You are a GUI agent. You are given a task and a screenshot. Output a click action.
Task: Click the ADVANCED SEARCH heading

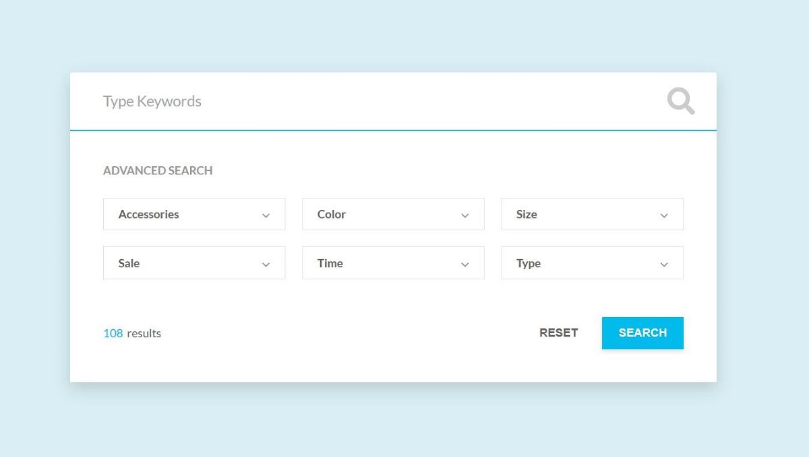pyautogui.click(x=158, y=171)
